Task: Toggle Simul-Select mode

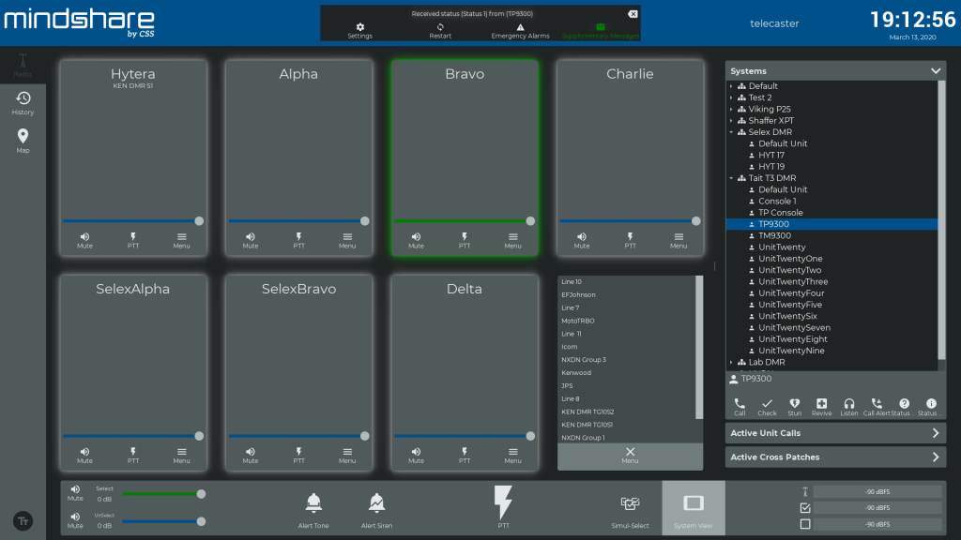Action: click(630, 503)
